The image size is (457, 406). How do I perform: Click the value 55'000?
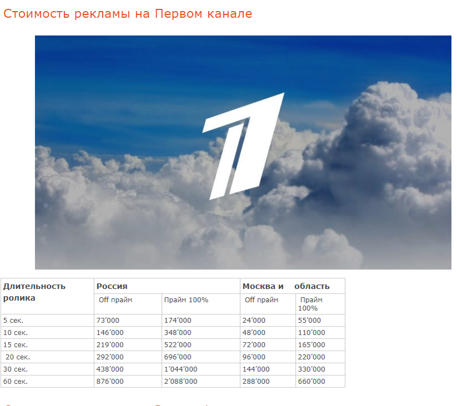click(309, 321)
